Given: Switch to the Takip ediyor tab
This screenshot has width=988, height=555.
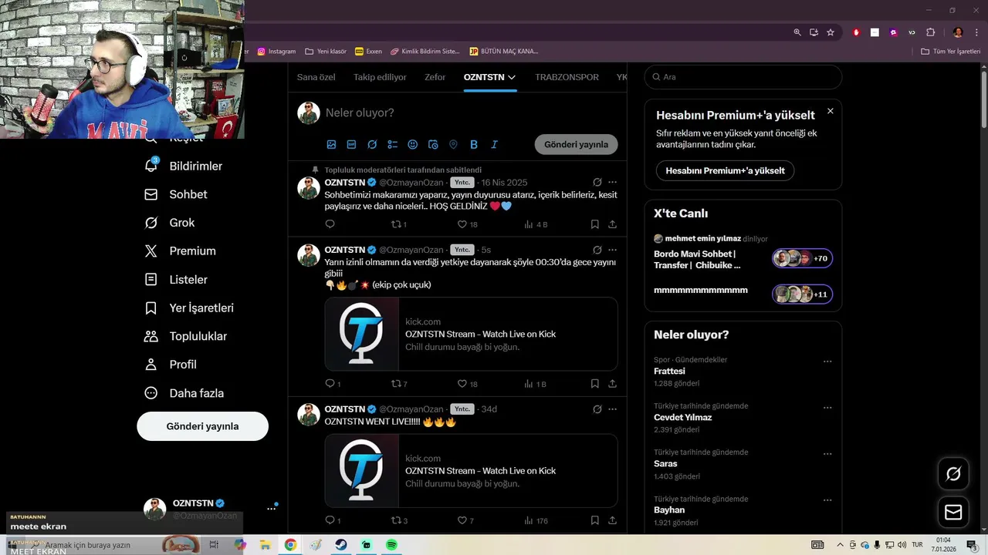Looking at the screenshot, I should click(x=380, y=77).
